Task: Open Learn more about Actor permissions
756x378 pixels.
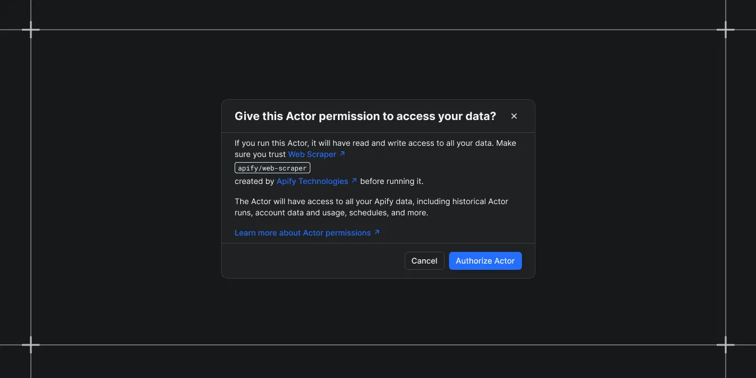Action: (x=307, y=233)
